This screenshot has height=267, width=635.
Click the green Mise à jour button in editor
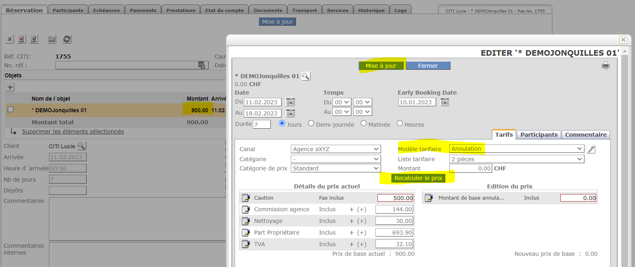tap(381, 66)
